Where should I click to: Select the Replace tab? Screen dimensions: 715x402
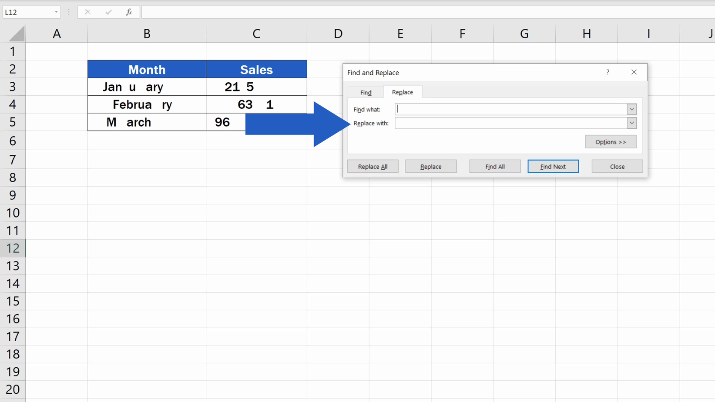pyautogui.click(x=402, y=92)
